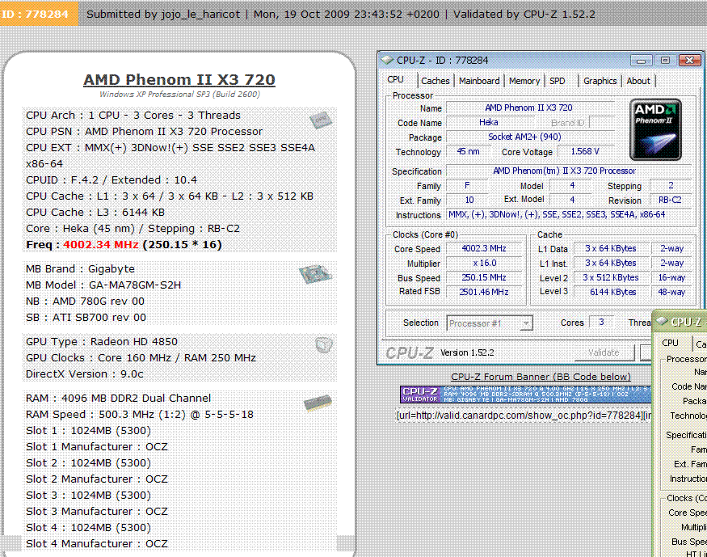Click the Name field AMD Phenom II X3 720
707x557 pixels.
tap(529, 108)
